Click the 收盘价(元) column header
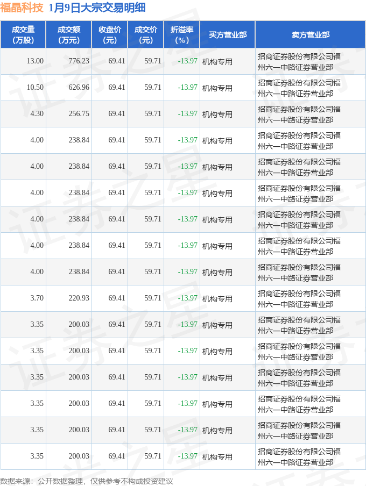 coord(110,34)
